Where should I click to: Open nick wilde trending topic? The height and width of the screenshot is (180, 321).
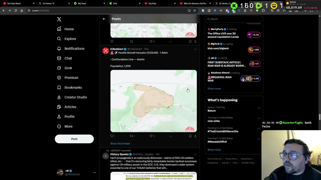tap(214, 121)
